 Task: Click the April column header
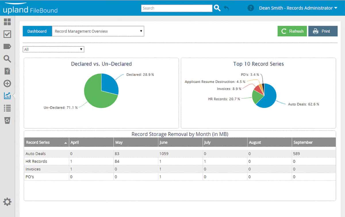[x=91, y=142]
